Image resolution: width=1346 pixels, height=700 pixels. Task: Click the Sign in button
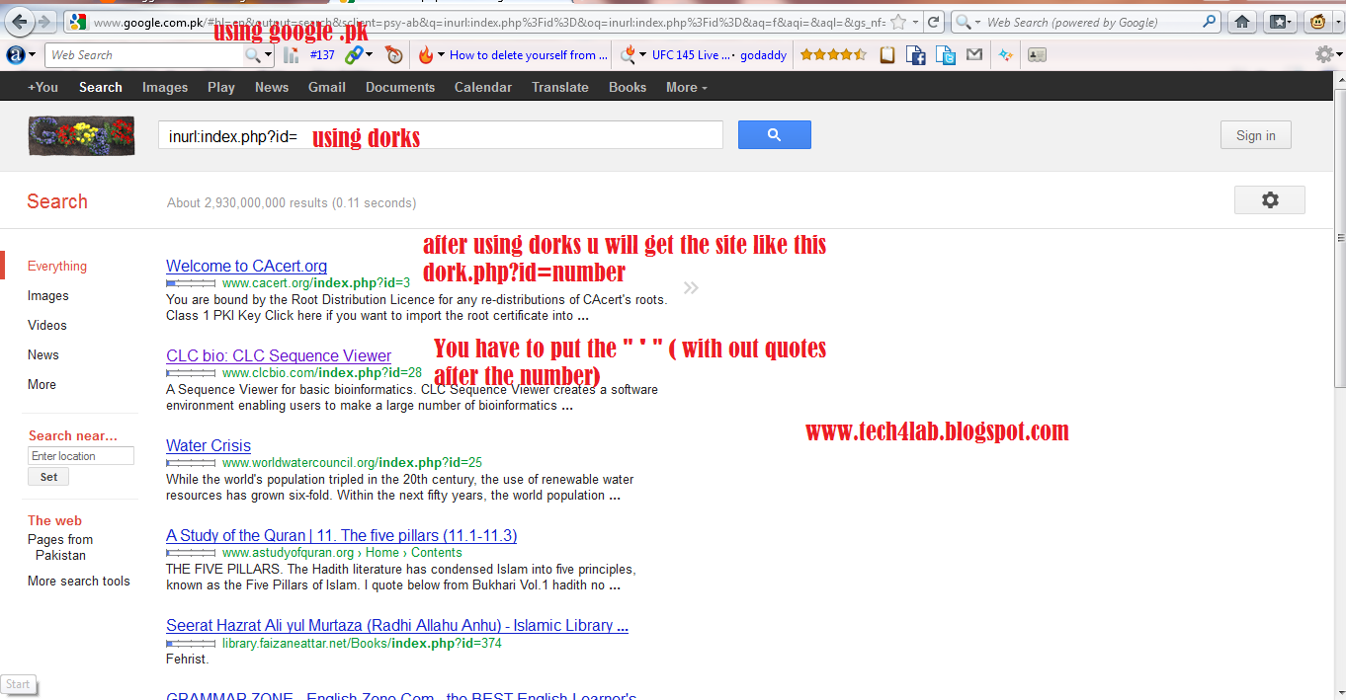pos(1256,135)
